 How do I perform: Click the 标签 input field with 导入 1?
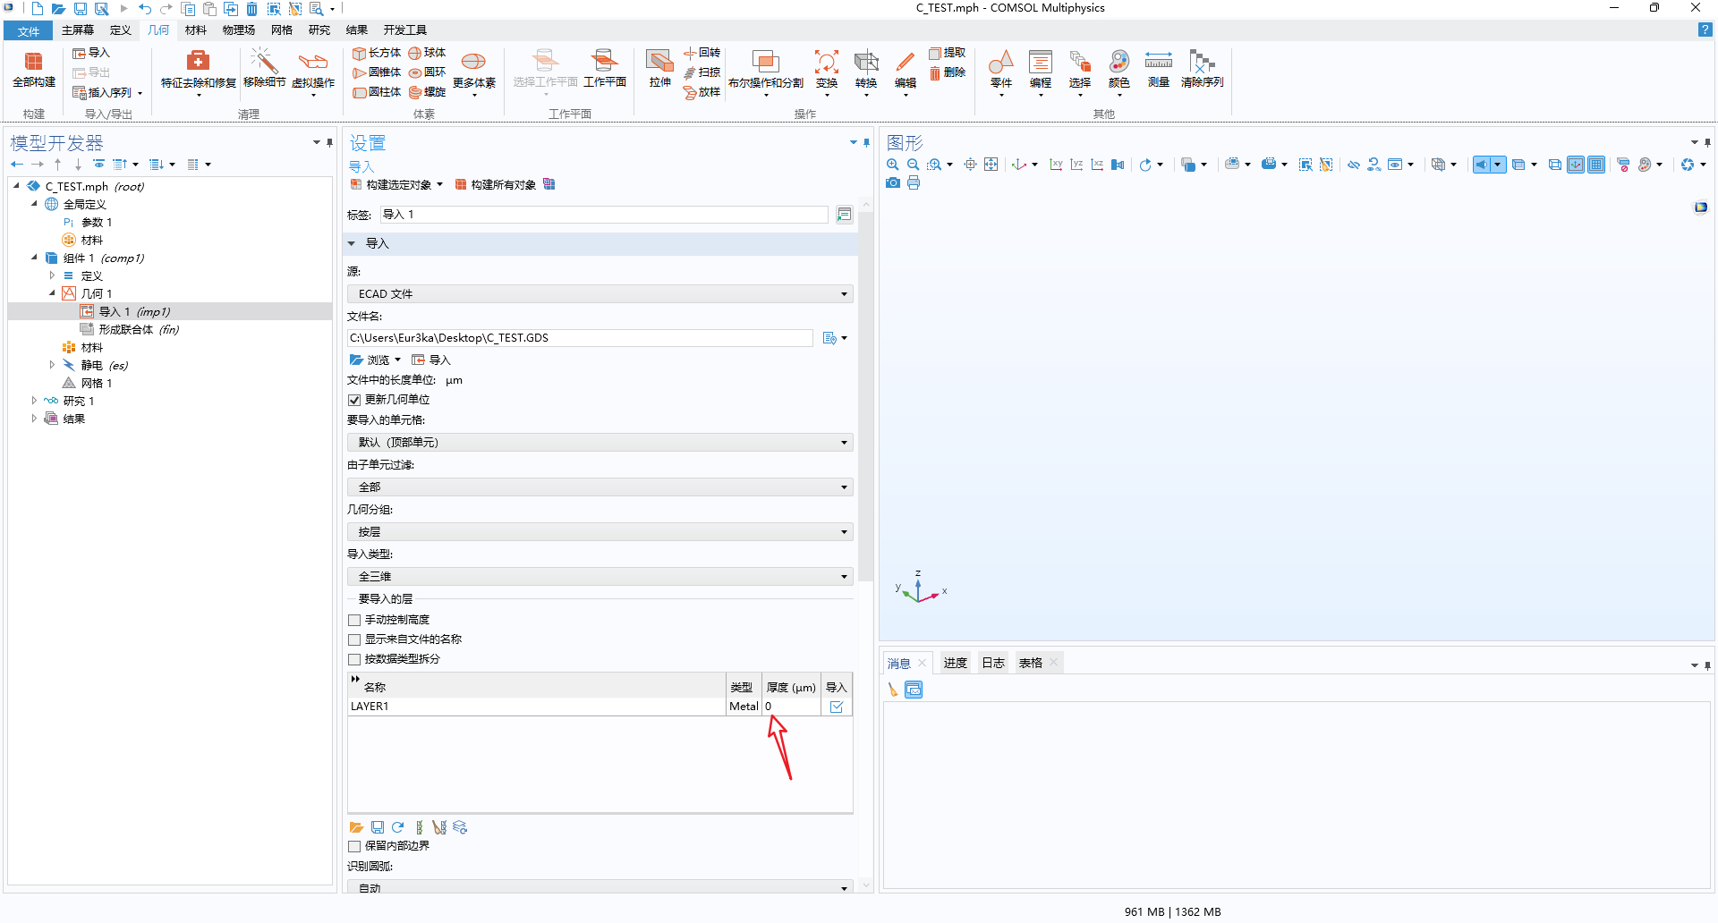coord(604,215)
